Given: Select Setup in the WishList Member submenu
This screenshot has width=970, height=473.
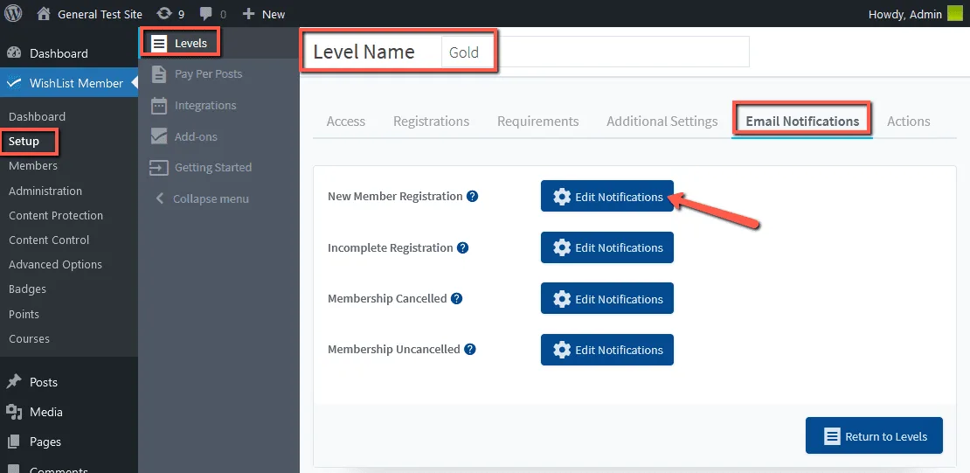Looking at the screenshot, I should (x=24, y=141).
